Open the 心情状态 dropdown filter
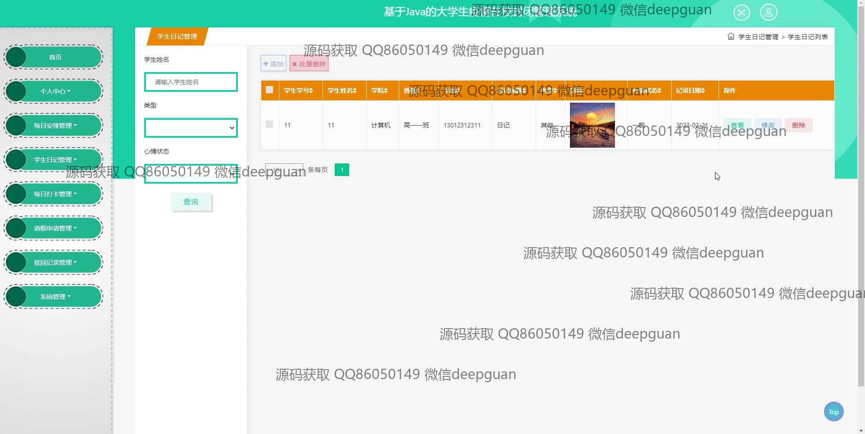 (191, 174)
